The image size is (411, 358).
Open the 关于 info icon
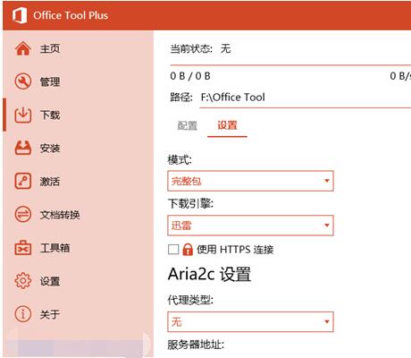pos(23,314)
